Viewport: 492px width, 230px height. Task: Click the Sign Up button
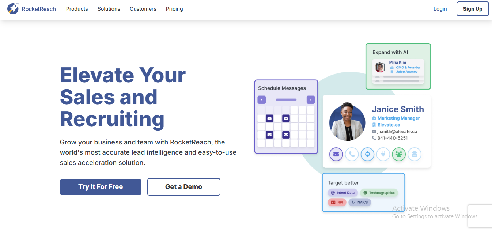click(x=473, y=9)
